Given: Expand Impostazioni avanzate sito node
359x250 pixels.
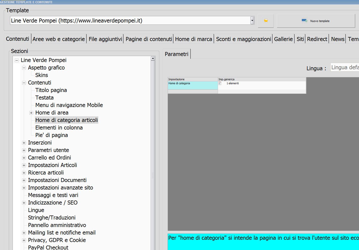Looking at the screenshot, I should [x=24, y=188].
